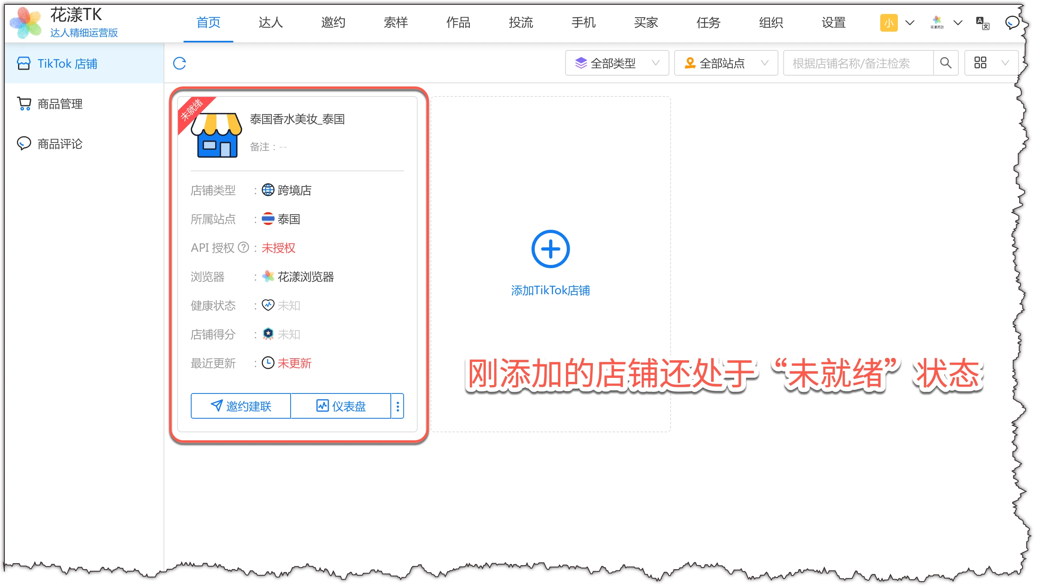Open the message chat bubble icon

tap(1012, 23)
